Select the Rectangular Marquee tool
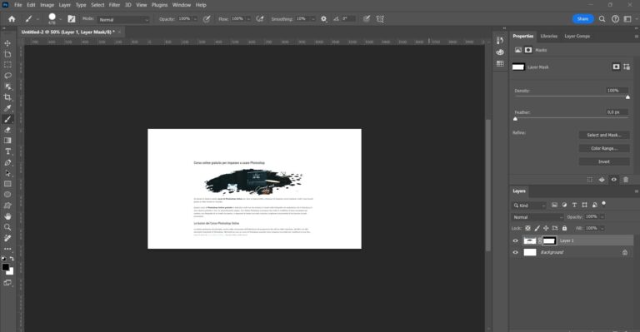640x332 pixels. (x=7, y=65)
